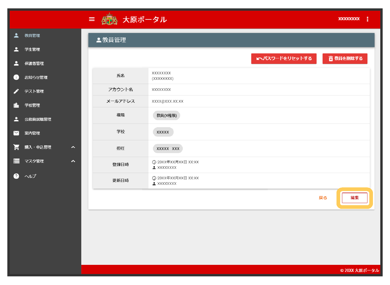
Task: Click 教員を削除する button
Action: [x=345, y=59]
